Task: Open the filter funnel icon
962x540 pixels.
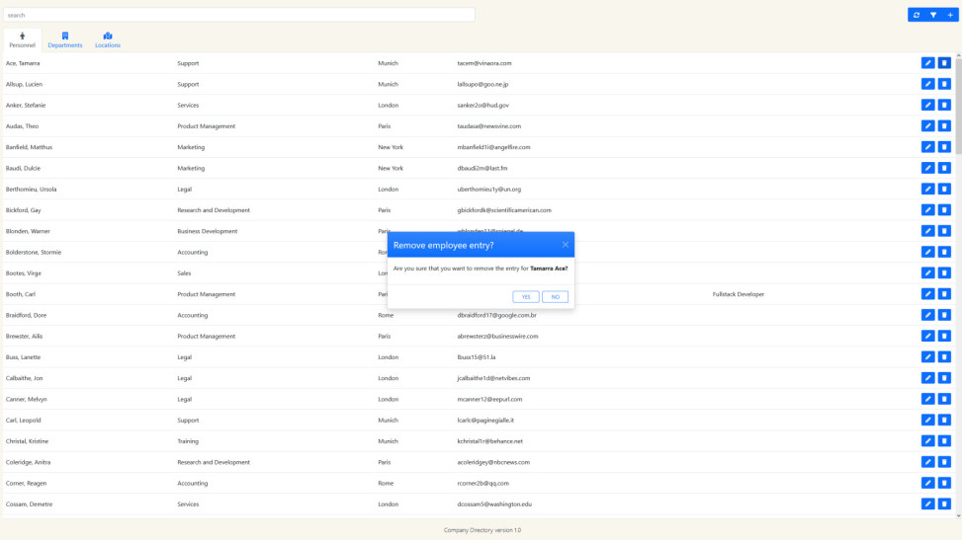Action: (932, 15)
